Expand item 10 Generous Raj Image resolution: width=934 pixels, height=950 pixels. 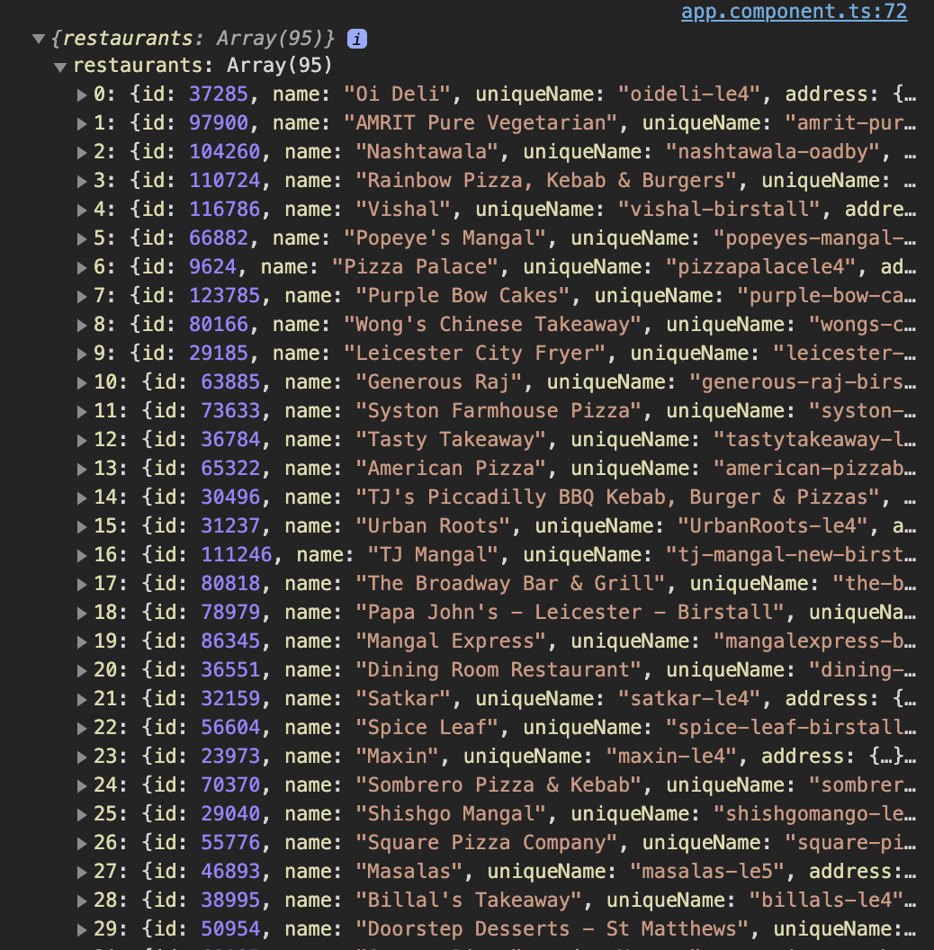coord(82,382)
